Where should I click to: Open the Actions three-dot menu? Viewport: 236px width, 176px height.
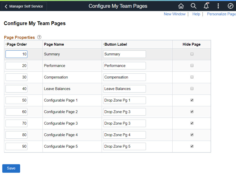tap(218, 6)
